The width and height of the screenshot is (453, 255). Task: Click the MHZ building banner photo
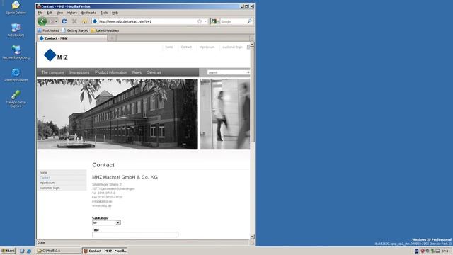click(x=117, y=114)
